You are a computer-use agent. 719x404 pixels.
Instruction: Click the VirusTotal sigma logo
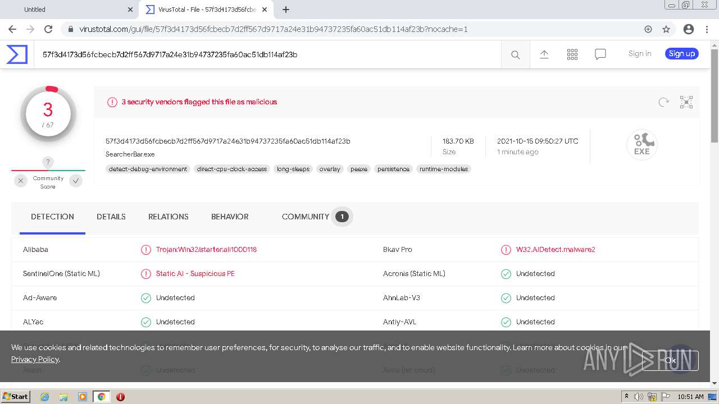[x=17, y=54]
